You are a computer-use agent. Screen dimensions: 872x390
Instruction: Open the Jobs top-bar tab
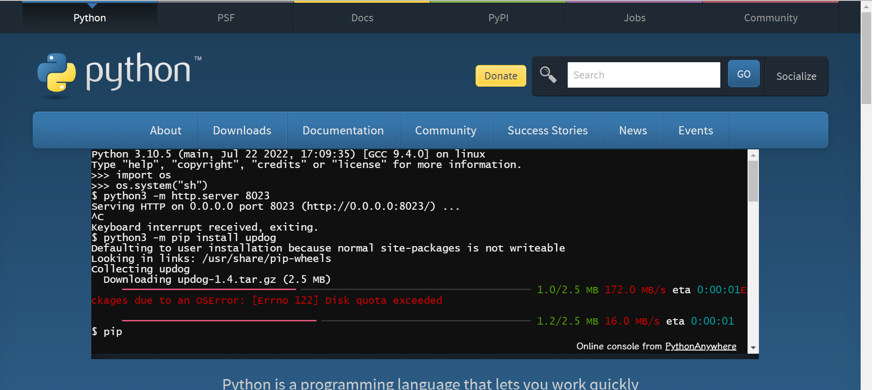(x=634, y=18)
